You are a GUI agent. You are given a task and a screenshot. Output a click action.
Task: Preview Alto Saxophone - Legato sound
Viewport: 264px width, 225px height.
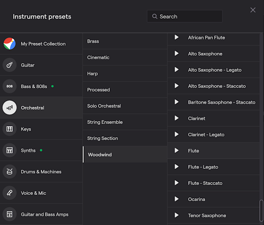[x=177, y=70]
